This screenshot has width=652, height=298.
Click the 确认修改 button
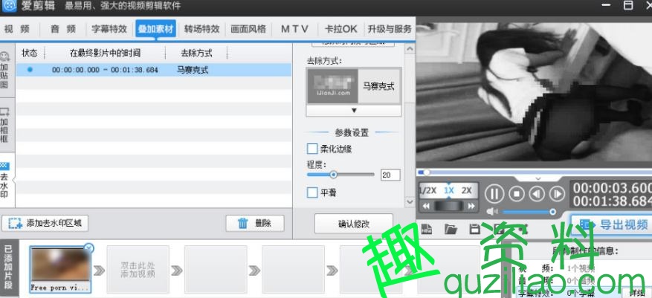(354, 224)
